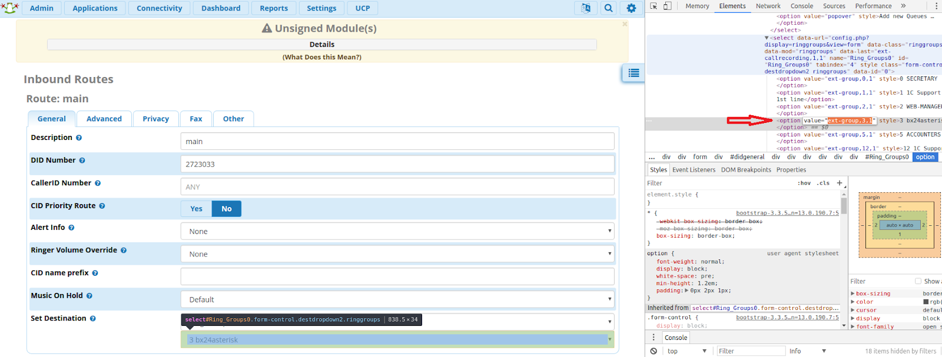Switch to the Advanced route tab
This screenshot has height=357, width=942.
(104, 119)
